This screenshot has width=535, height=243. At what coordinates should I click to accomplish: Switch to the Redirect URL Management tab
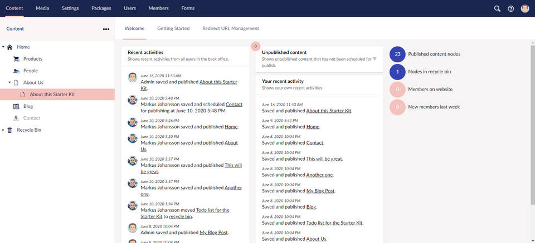pos(231,28)
